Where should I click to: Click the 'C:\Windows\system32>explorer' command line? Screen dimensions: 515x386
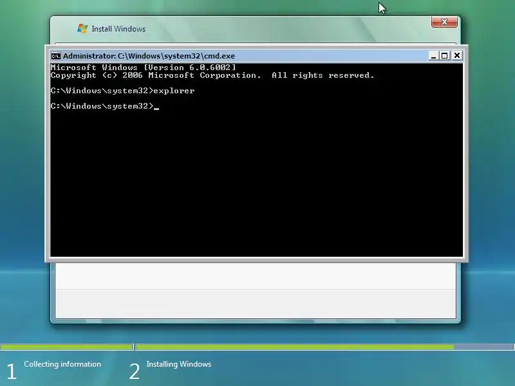122,91
